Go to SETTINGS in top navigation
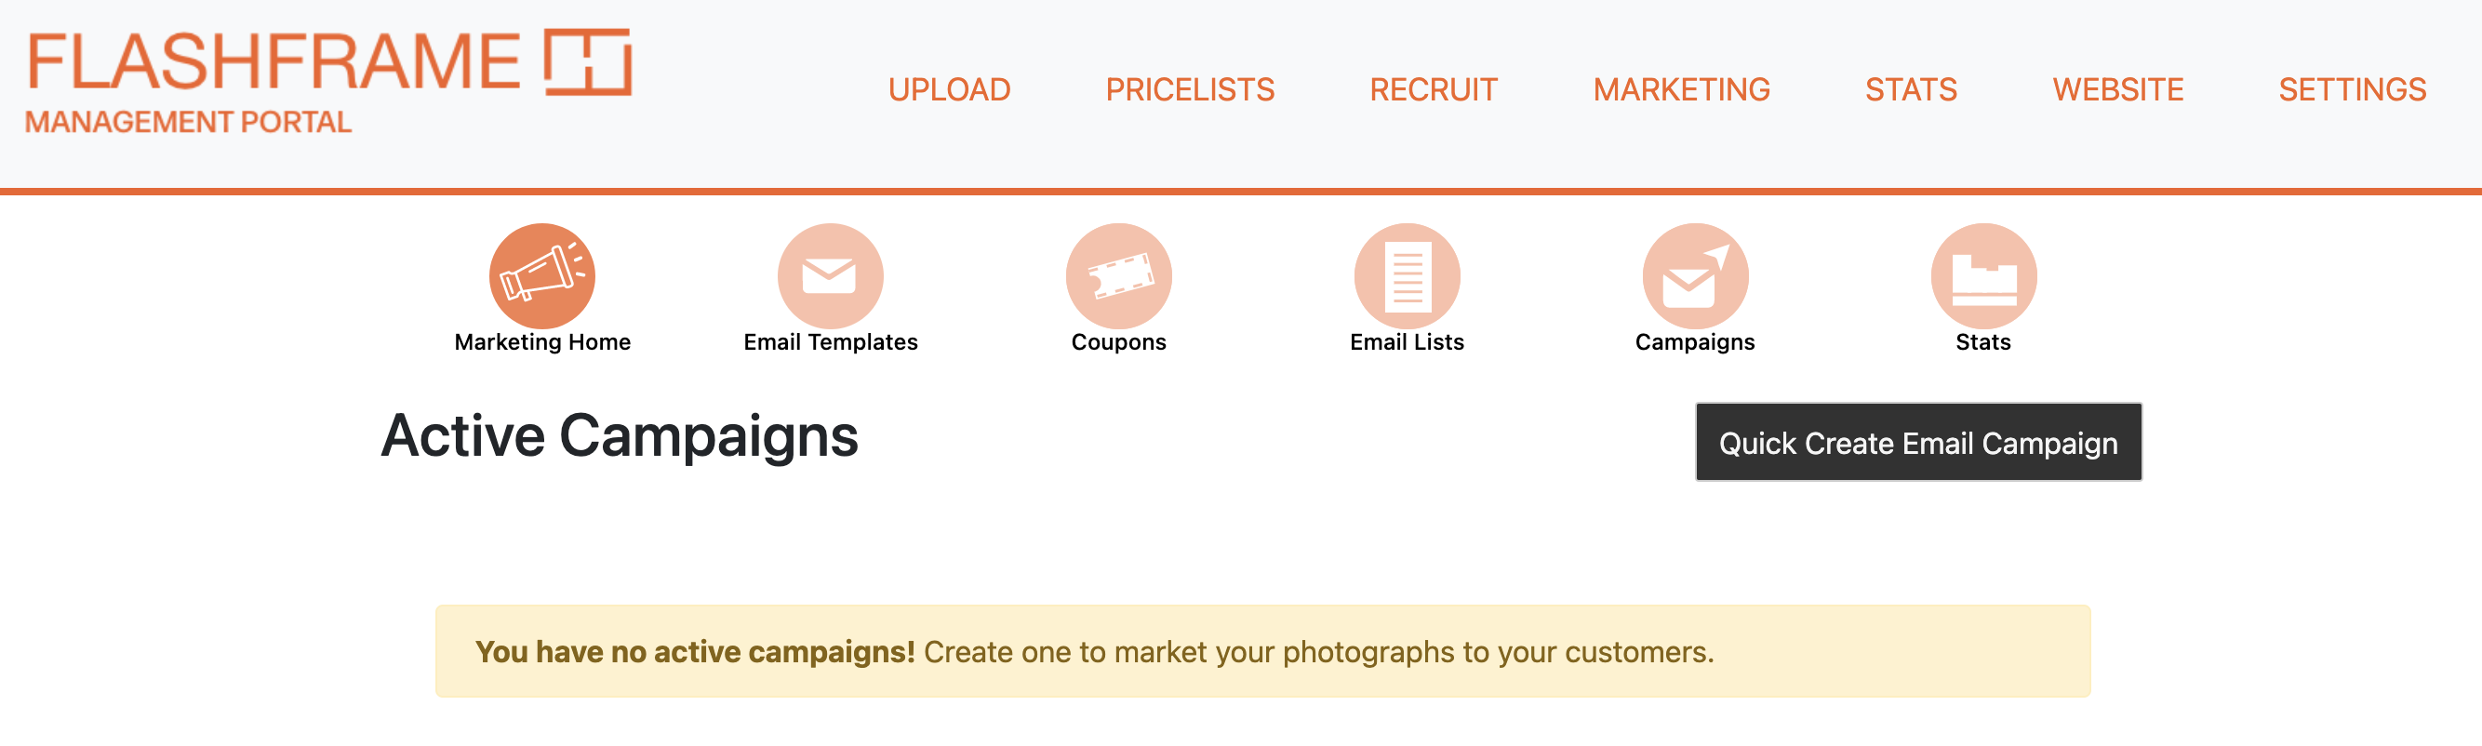Viewport: 2482px width, 746px height. [x=2352, y=89]
